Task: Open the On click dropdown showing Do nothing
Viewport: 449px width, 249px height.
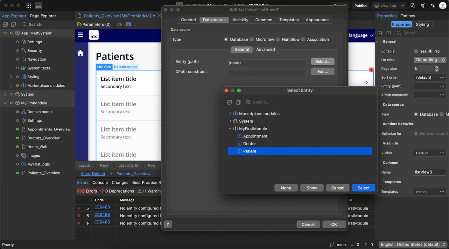Action: [430, 60]
